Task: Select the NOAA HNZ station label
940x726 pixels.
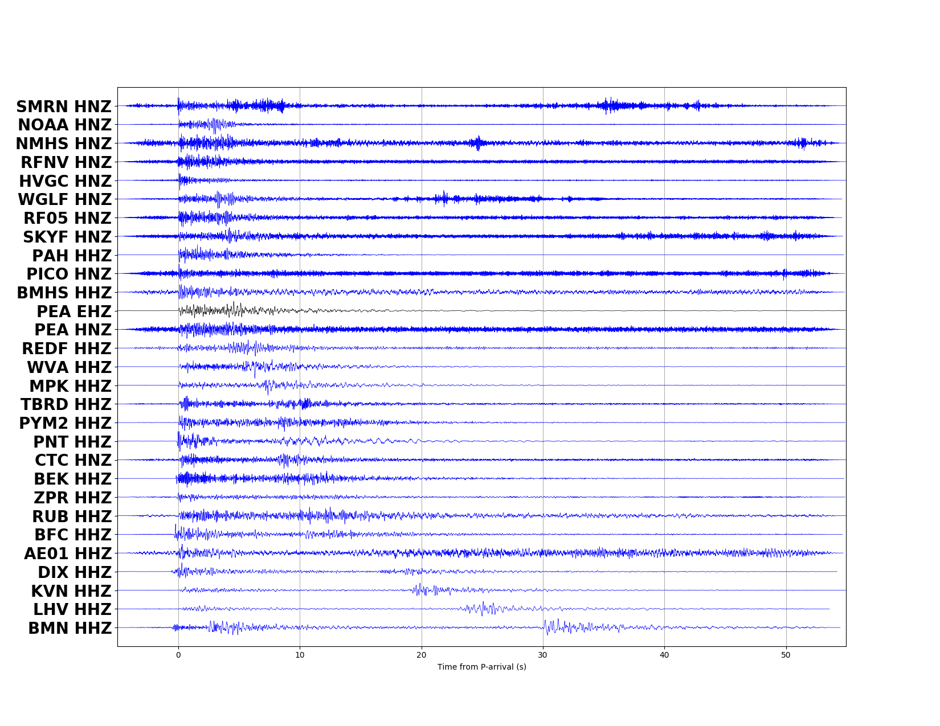Action: 64,125
